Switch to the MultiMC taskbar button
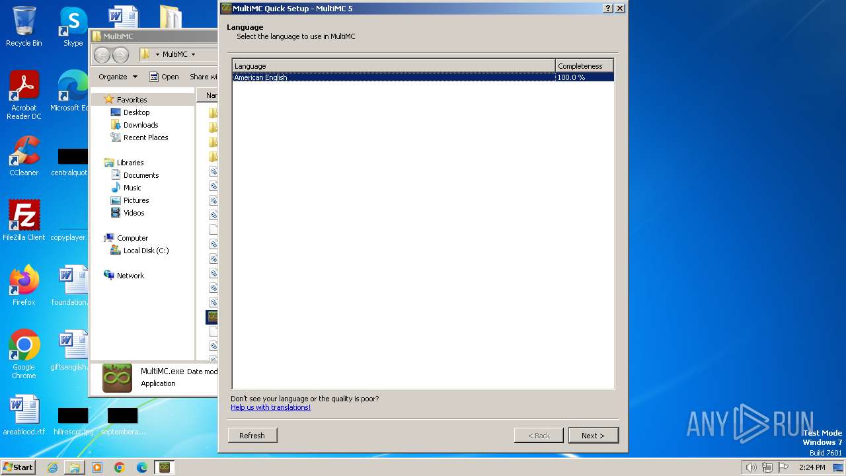 (165, 467)
